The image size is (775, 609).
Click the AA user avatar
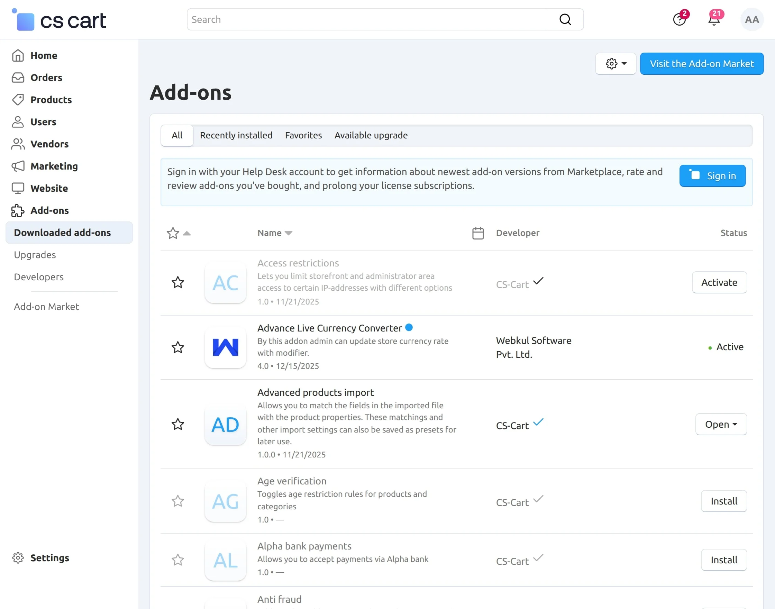pos(751,20)
